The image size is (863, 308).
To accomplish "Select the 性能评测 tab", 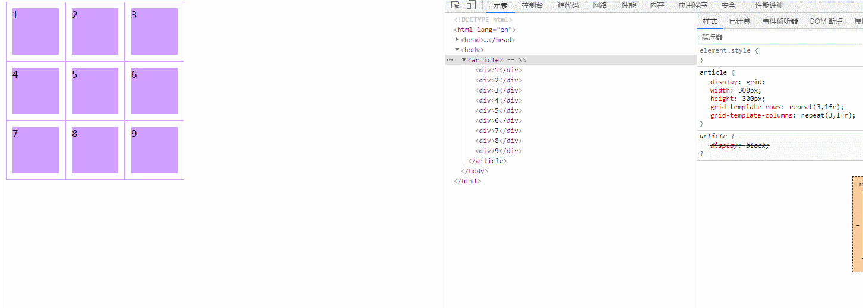I will (769, 5).
